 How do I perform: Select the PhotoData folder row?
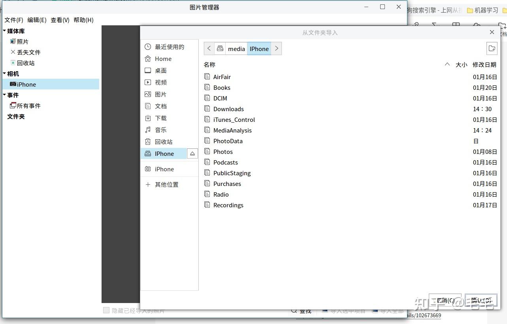[x=351, y=141]
